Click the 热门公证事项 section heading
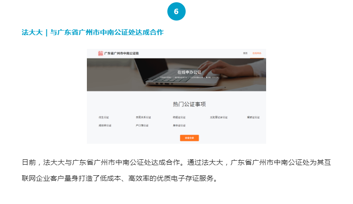This screenshot has width=353, height=204. tap(189, 104)
